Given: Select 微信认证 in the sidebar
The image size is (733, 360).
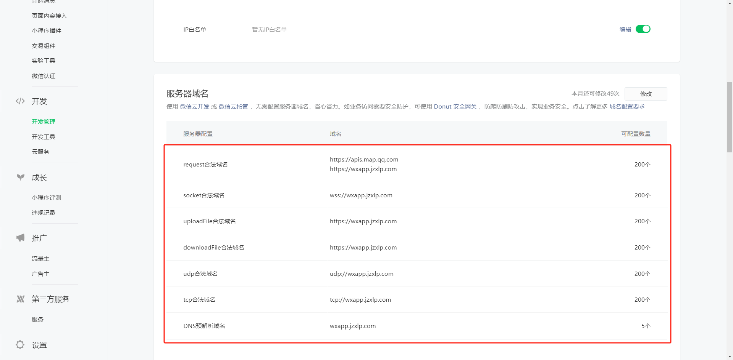Looking at the screenshot, I should 44,76.
